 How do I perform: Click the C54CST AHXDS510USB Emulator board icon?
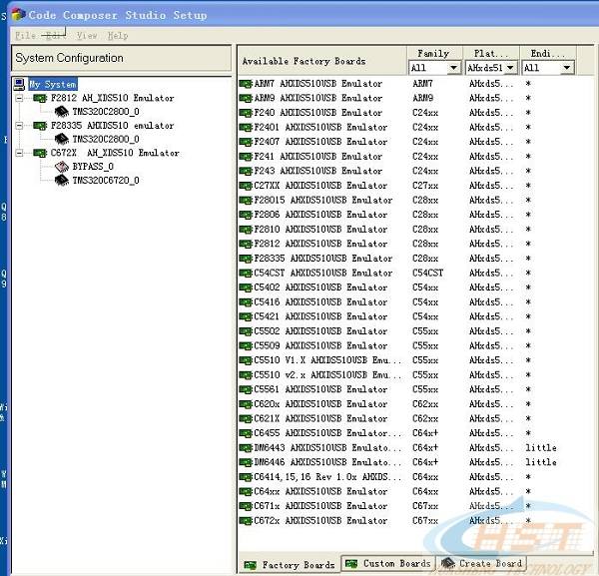point(246,274)
